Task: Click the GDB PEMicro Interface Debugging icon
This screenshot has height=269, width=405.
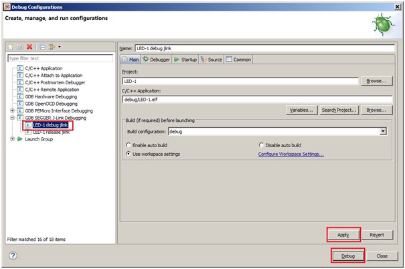Action: [20, 111]
